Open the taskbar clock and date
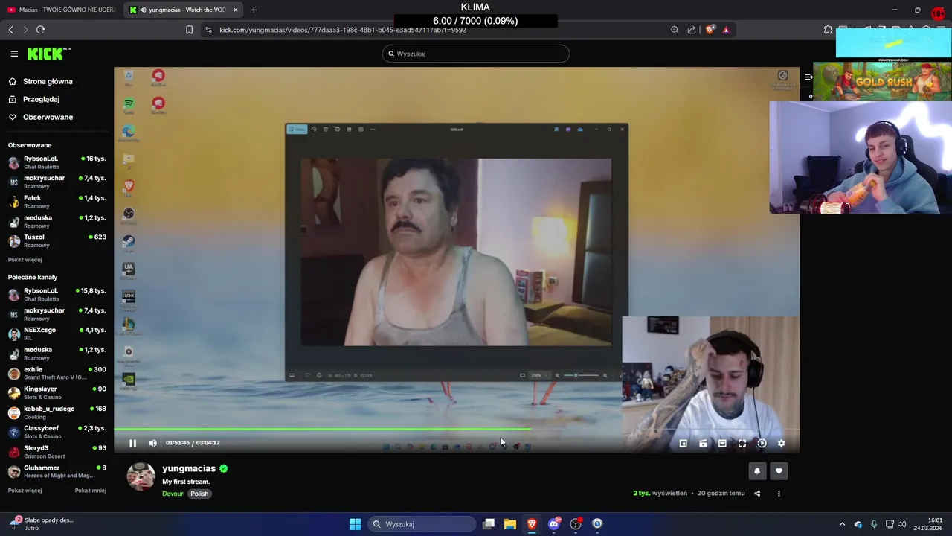 pos(928,524)
